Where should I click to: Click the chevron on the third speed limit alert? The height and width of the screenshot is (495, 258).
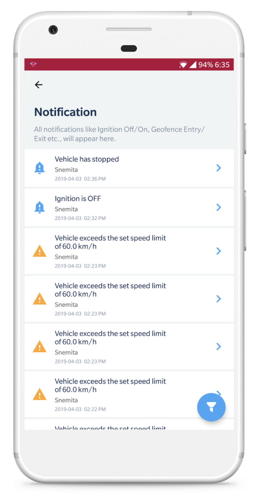coord(219,346)
